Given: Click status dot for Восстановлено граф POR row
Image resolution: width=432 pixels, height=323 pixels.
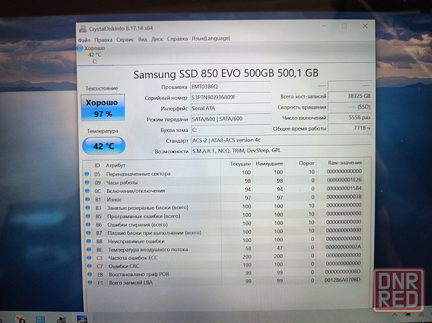Looking at the screenshot, I should point(90,274).
